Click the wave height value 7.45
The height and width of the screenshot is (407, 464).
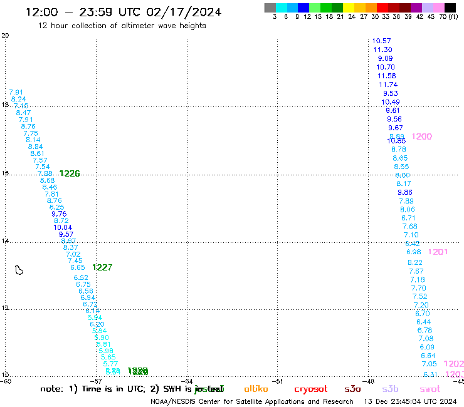75,260
